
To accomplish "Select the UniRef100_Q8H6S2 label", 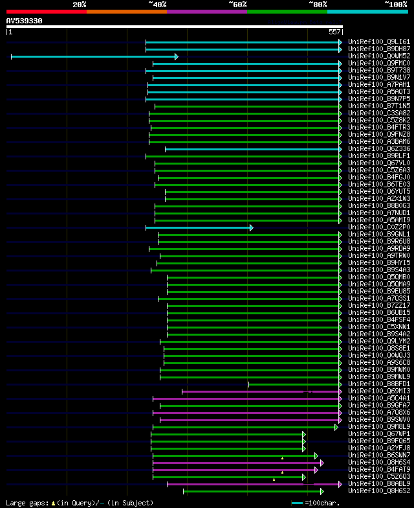I will tap(379, 491).
